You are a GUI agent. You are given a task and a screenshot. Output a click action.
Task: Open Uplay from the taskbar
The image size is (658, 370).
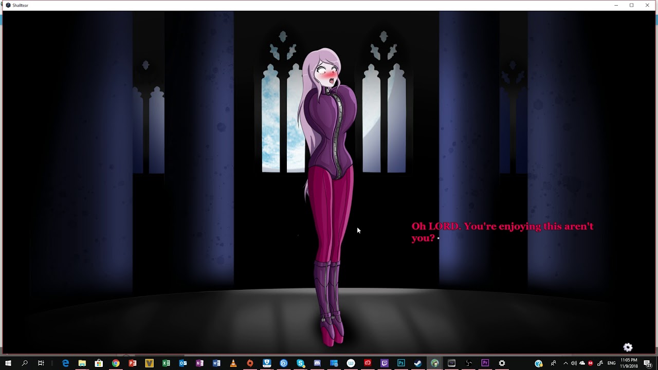pyautogui.click(x=283, y=363)
